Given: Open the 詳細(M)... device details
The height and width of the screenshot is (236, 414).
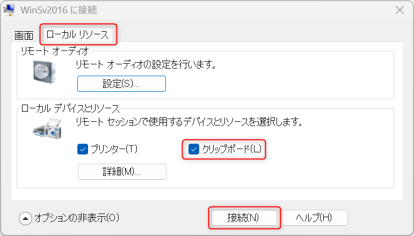Looking at the screenshot, I should point(122,172).
